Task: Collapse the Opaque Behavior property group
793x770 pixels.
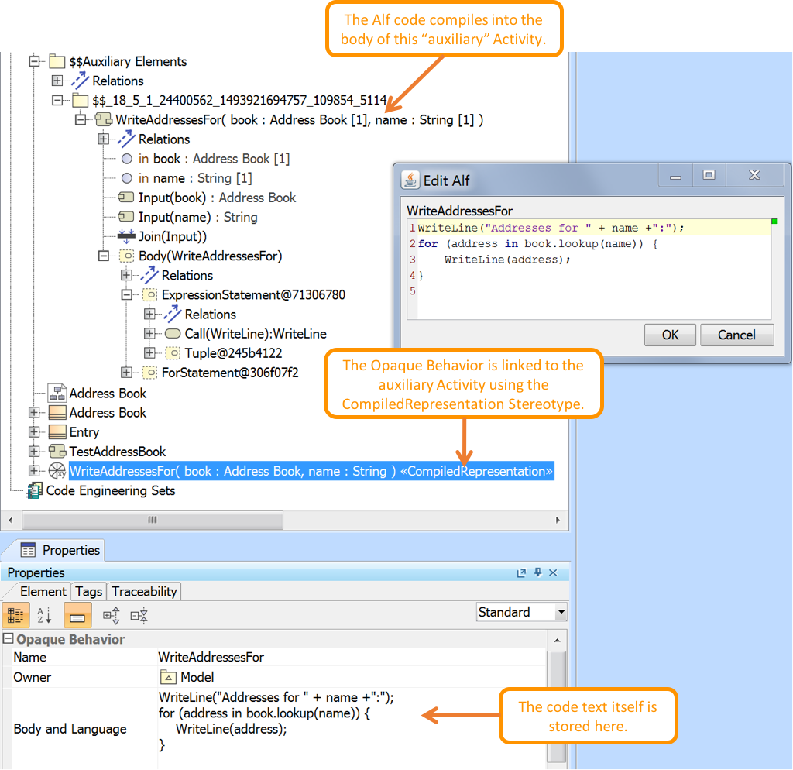Action: [x=9, y=639]
